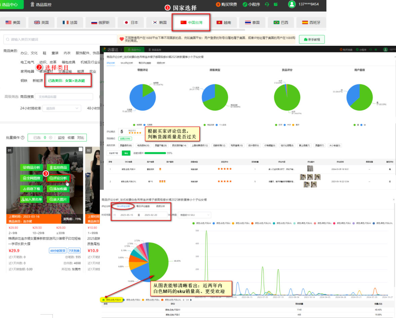Switch to the 韩国 country tab
Viewport: 396px width, 318px height.
coord(160,23)
